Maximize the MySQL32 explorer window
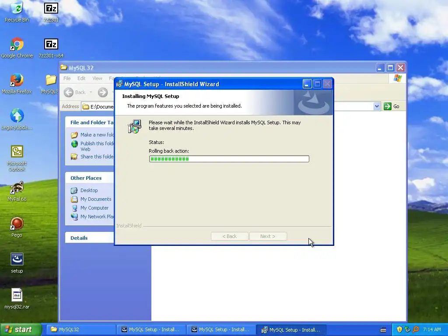The image size is (448, 336). click(x=390, y=68)
